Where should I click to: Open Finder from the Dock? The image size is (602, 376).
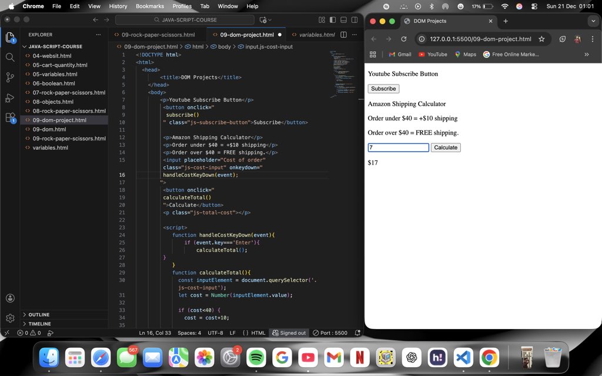[x=49, y=358]
